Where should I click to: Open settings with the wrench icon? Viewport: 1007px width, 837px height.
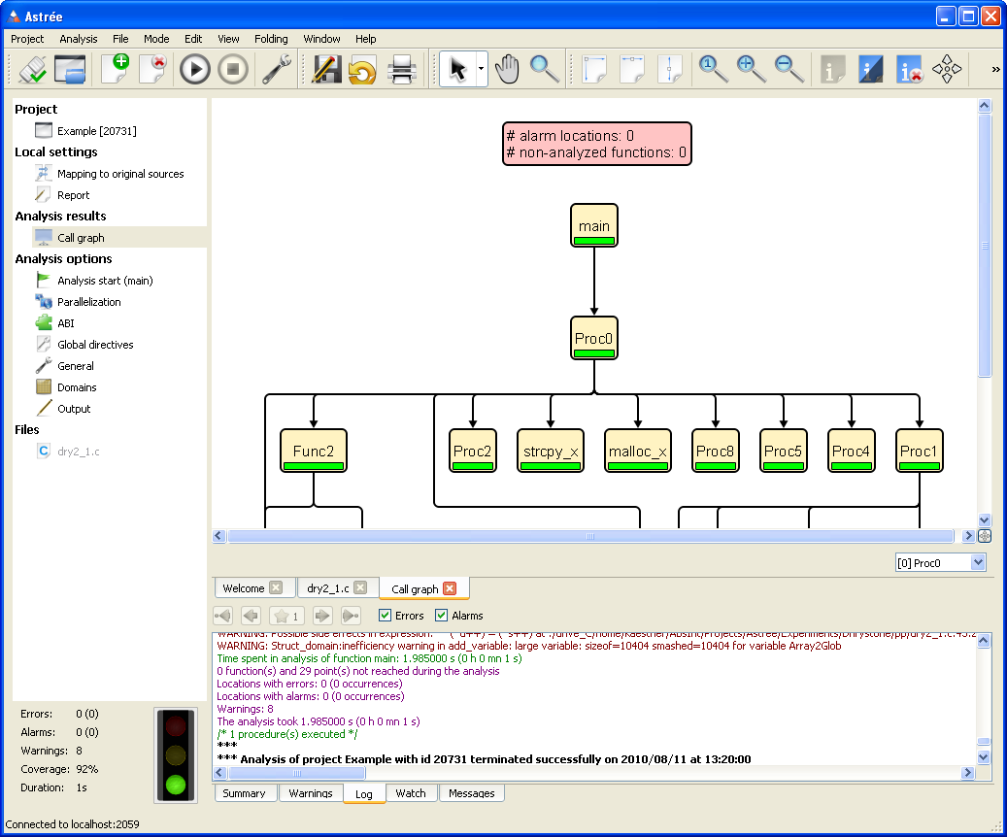pos(277,69)
